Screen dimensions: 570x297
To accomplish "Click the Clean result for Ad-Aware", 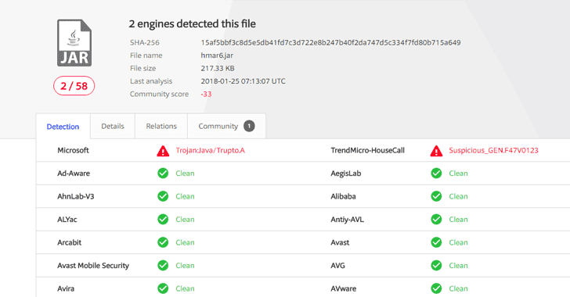I will pos(185,174).
